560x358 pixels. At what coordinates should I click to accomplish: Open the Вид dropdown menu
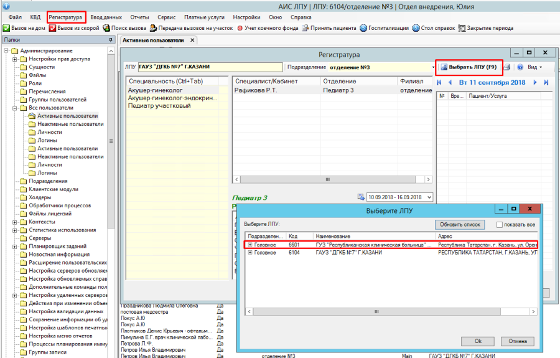pos(534,67)
